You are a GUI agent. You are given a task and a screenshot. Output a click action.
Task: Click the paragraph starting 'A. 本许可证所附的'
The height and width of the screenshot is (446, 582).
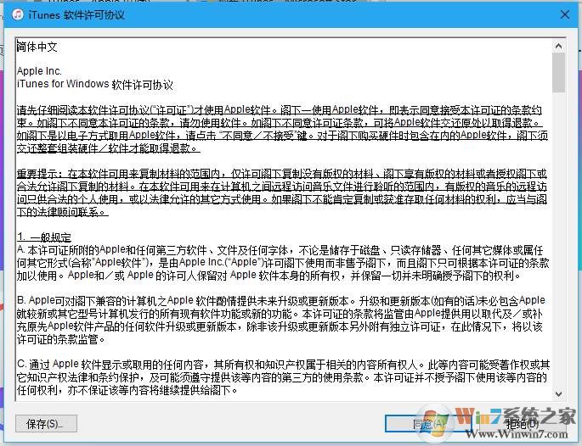pyautogui.click(x=283, y=263)
